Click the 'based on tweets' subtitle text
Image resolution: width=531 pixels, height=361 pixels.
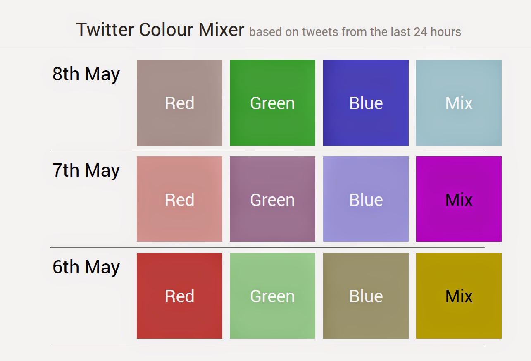coord(355,32)
